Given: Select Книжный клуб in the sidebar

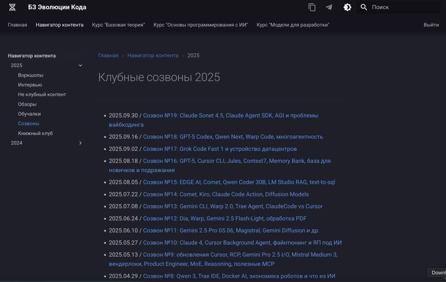Looking at the screenshot, I should [x=35, y=133].
